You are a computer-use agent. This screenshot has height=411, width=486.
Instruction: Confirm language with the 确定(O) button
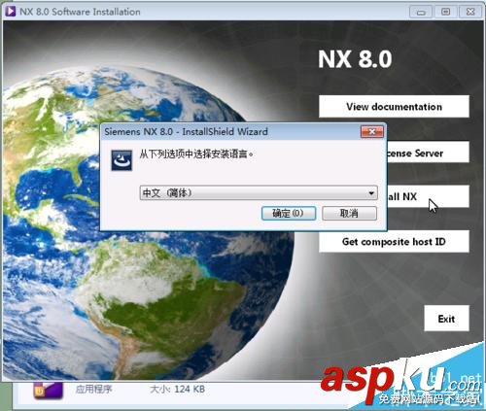[x=289, y=213]
